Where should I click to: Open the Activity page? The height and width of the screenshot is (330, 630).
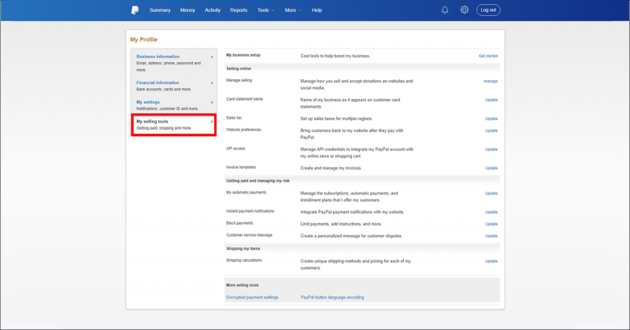click(x=213, y=10)
